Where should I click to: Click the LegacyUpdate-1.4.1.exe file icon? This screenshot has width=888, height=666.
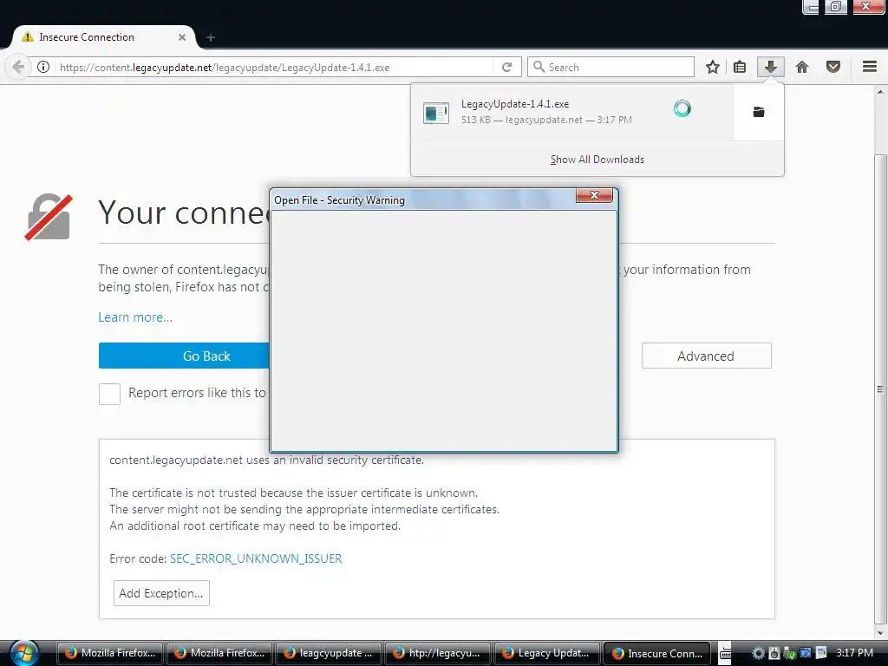click(x=436, y=112)
